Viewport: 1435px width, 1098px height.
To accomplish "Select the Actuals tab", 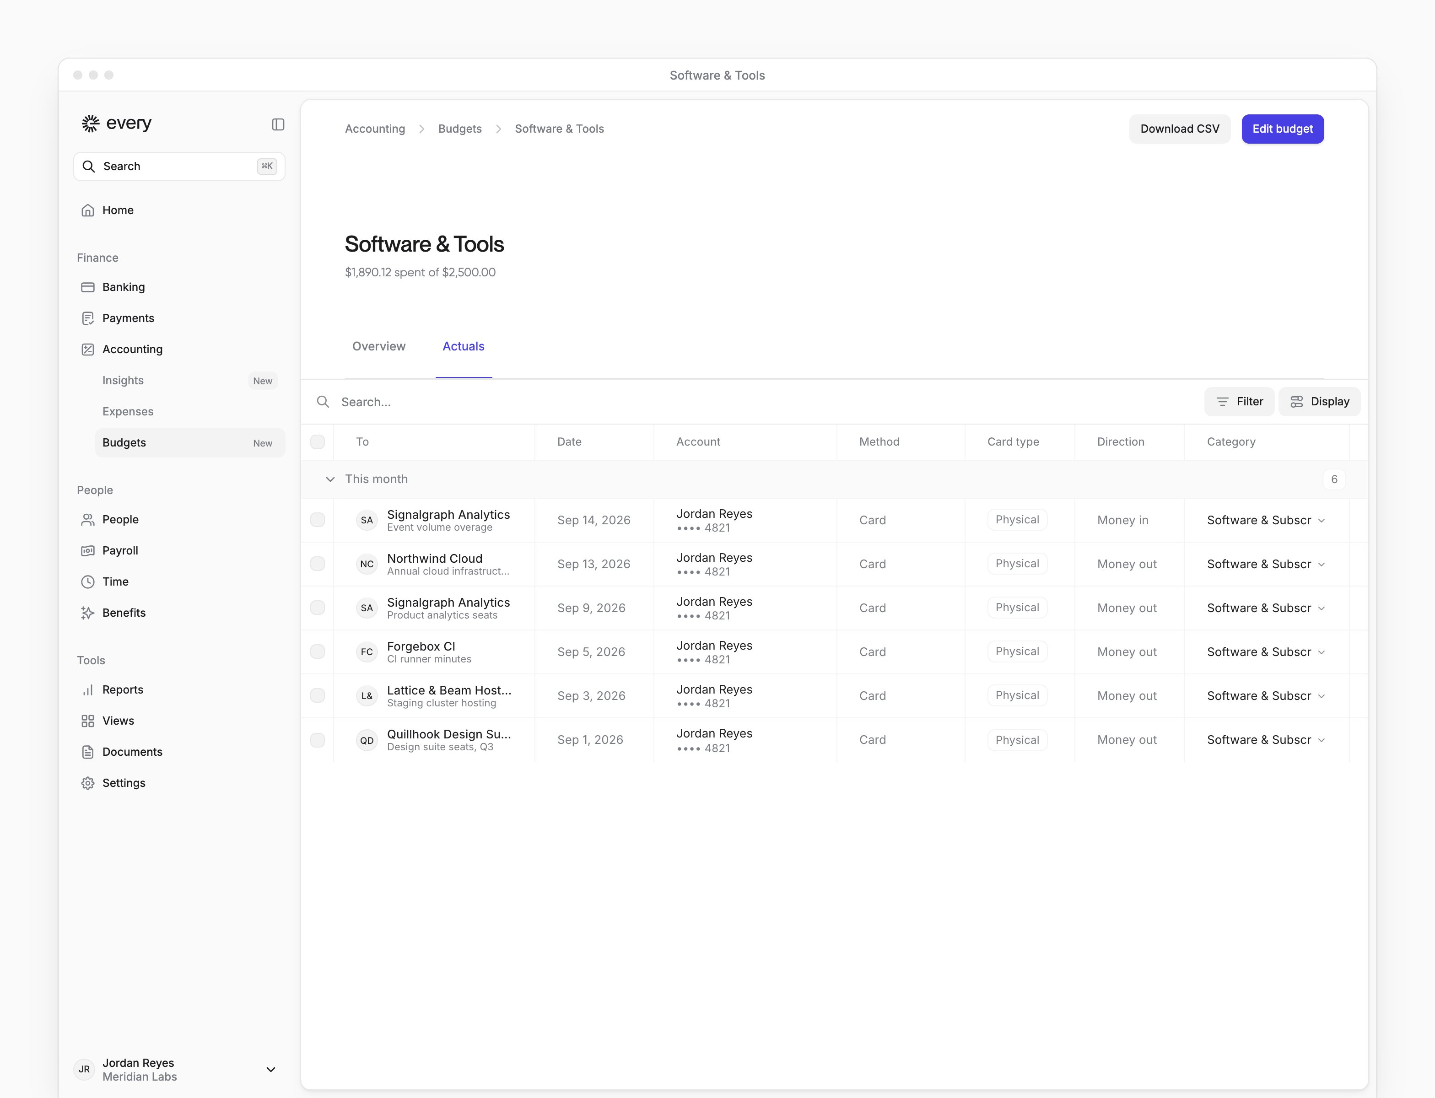I will coord(464,346).
